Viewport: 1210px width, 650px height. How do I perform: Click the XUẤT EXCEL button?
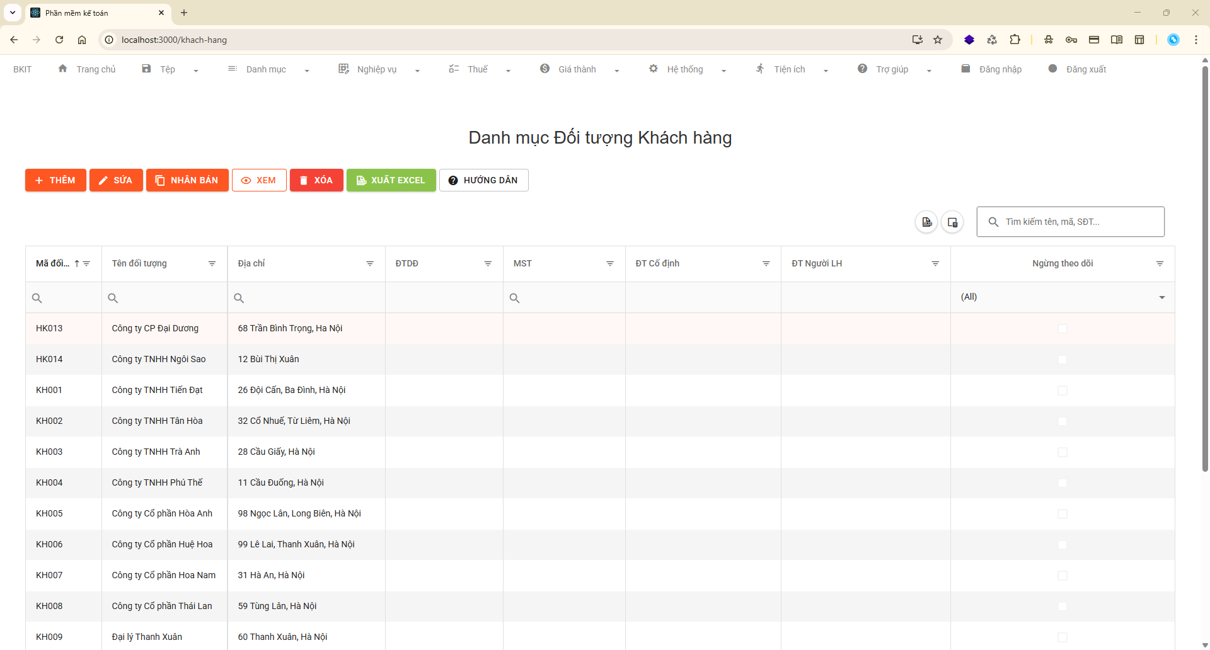pos(391,180)
